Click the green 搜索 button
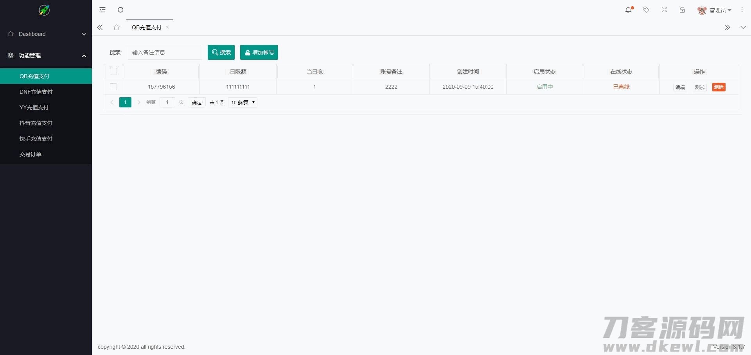The width and height of the screenshot is (751, 355). pyautogui.click(x=221, y=52)
